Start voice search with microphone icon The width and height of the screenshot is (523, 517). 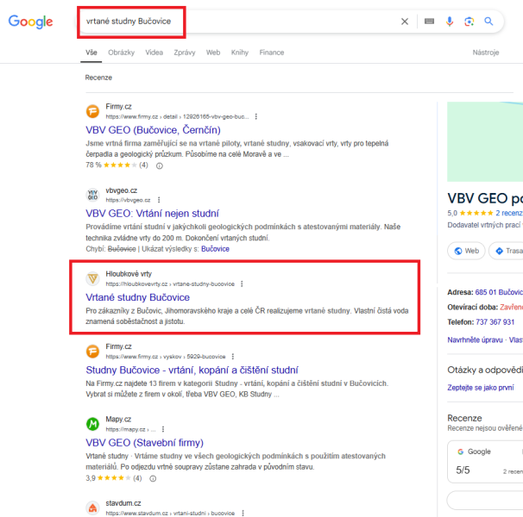pos(450,22)
